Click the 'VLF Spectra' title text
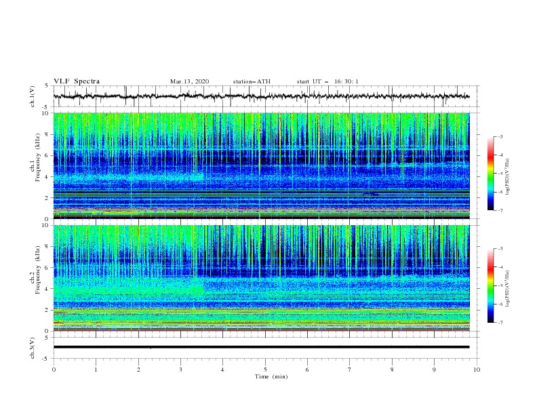The height and width of the screenshot is (415, 537). [x=77, y=81]
